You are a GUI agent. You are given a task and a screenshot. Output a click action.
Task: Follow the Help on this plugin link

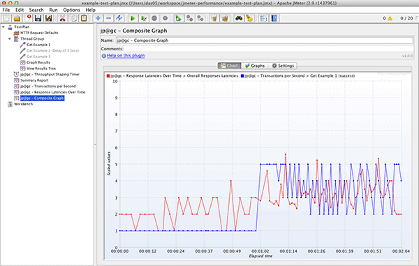pyautogui.click(x=126, y=56)
